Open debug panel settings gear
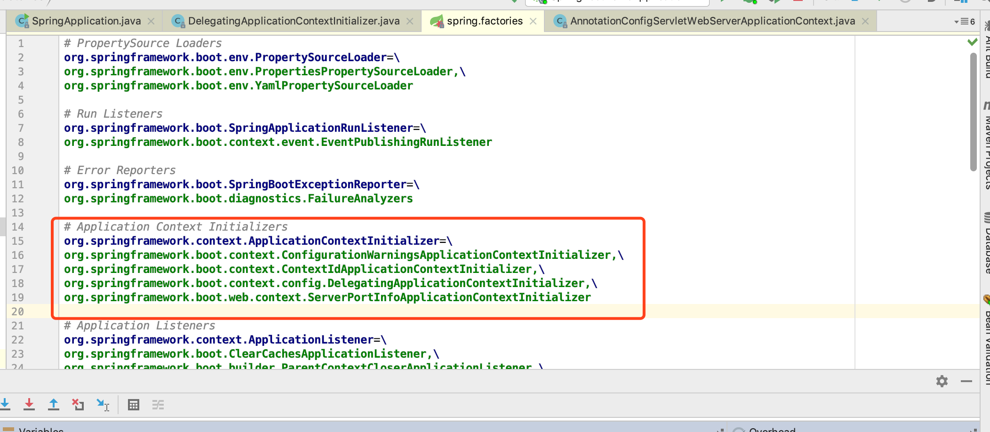This screenshot has height=432, width=990. 942,381
